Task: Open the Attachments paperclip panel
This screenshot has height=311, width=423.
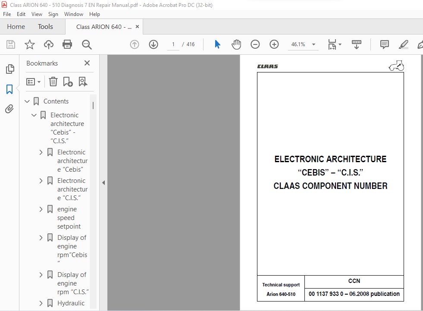Action: click(9, 109)
